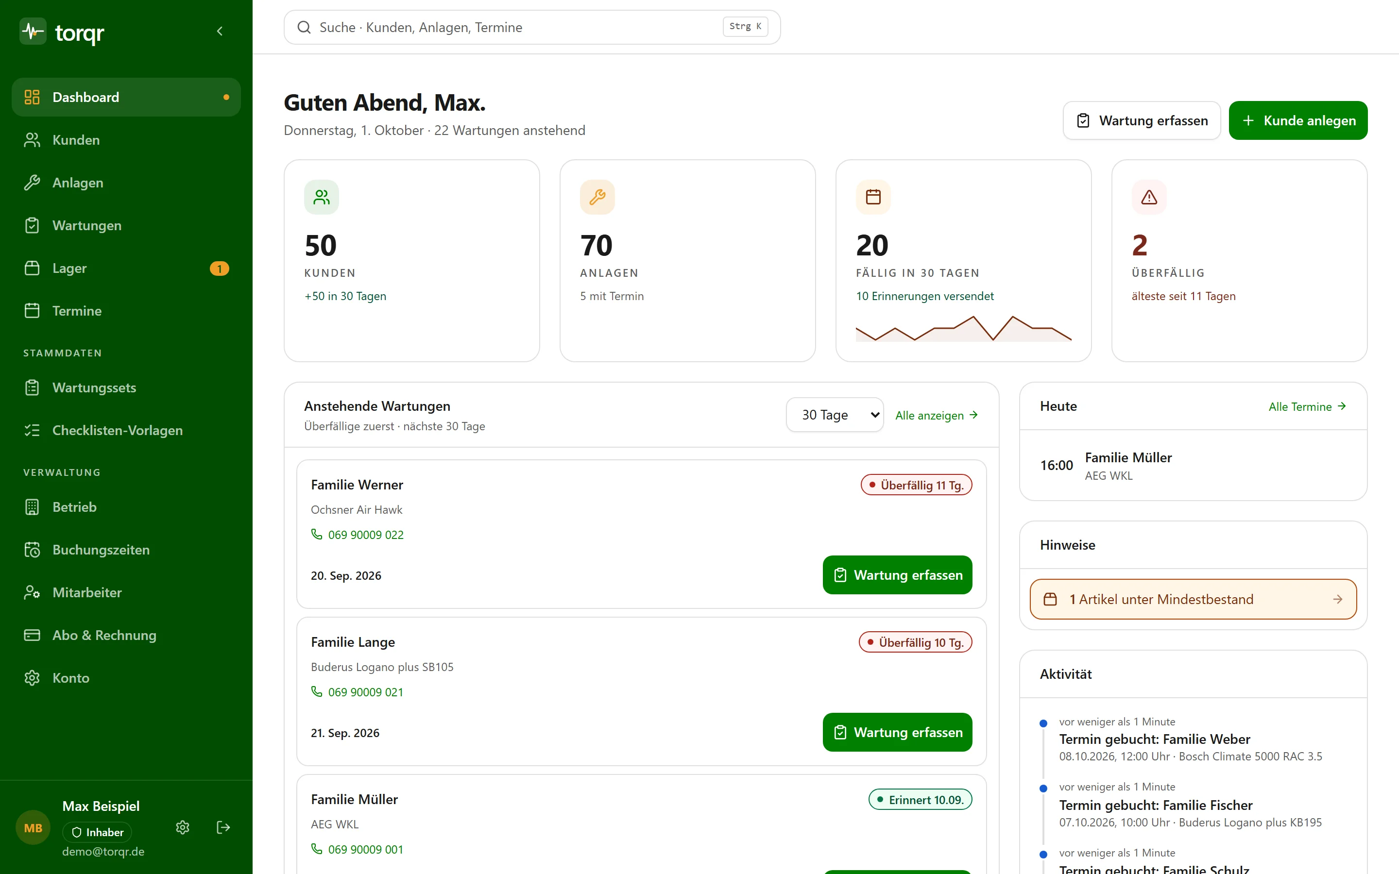Record Wartung for Familie Lange
This screenshot has height=874, width=1399.
tap(897, 732)
